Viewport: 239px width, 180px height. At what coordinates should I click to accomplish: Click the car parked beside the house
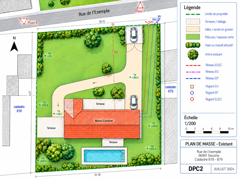[134, 102]
